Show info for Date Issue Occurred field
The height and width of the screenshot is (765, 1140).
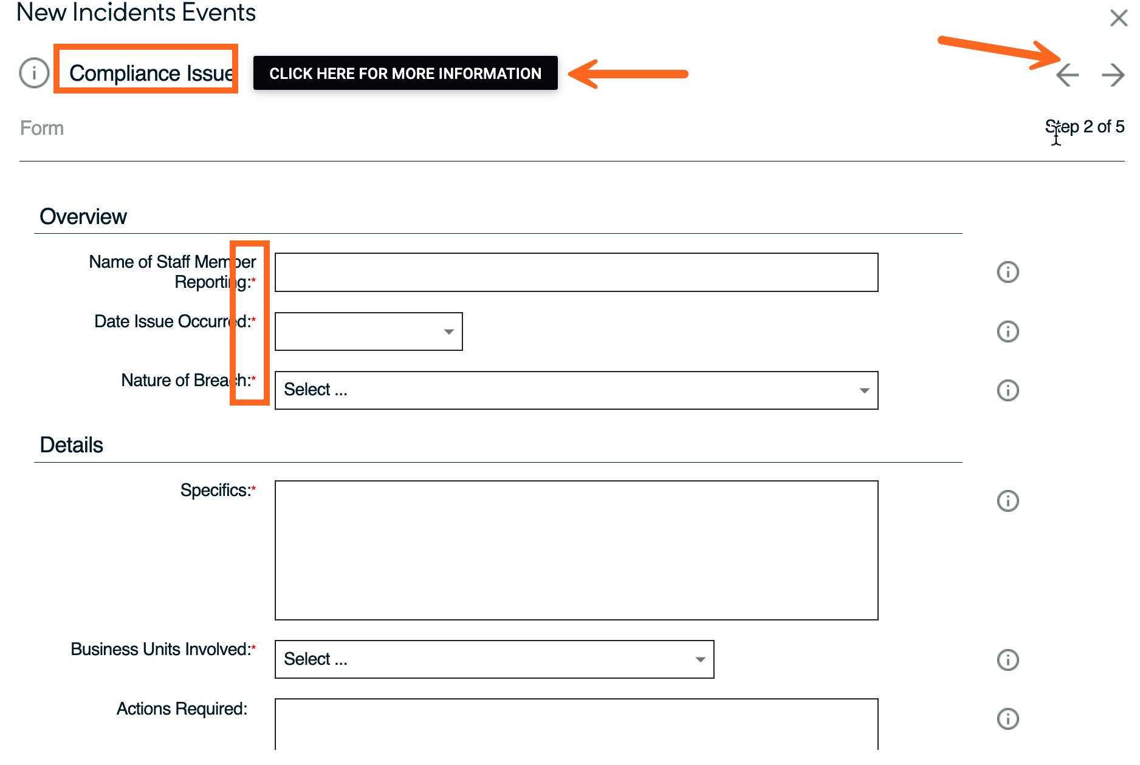tap(1008, 331)
